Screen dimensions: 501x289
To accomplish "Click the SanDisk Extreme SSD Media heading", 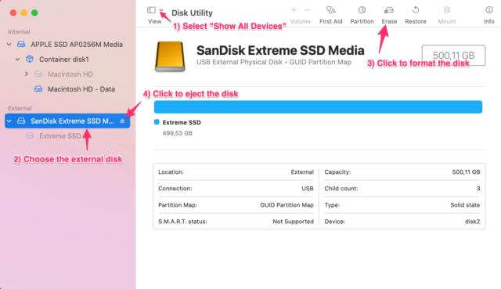I will click(x=280, y=50).
